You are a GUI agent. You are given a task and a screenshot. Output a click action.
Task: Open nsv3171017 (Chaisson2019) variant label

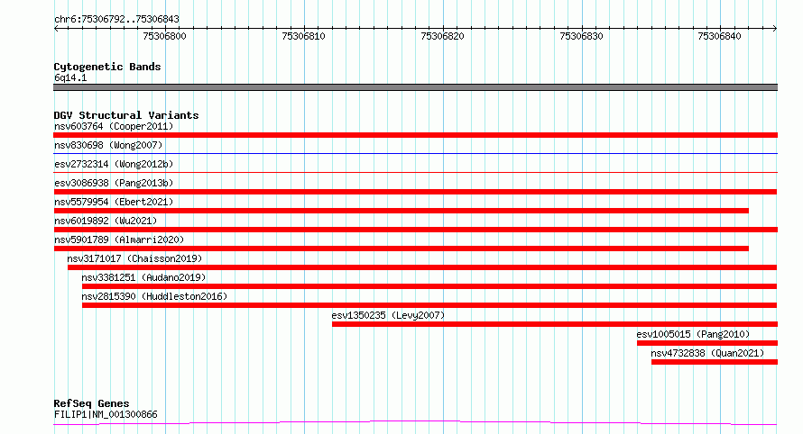pyautogui.click(x=134, y=258)
